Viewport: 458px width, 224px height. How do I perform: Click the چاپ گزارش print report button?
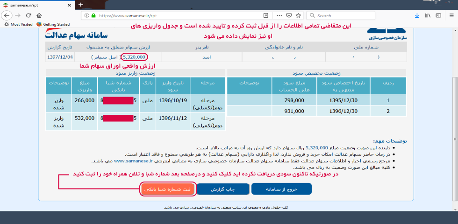point(222,189)
